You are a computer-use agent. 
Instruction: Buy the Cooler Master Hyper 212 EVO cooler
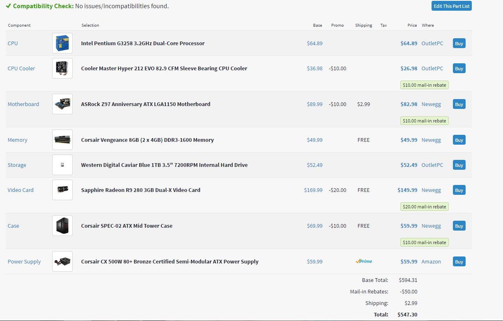point(459,68)
